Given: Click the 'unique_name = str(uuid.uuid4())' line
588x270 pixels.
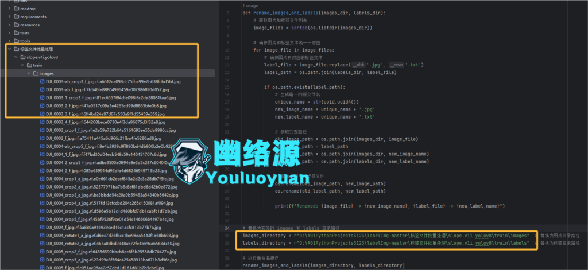Looking at the screenshot, I should (x=317, y=102).
